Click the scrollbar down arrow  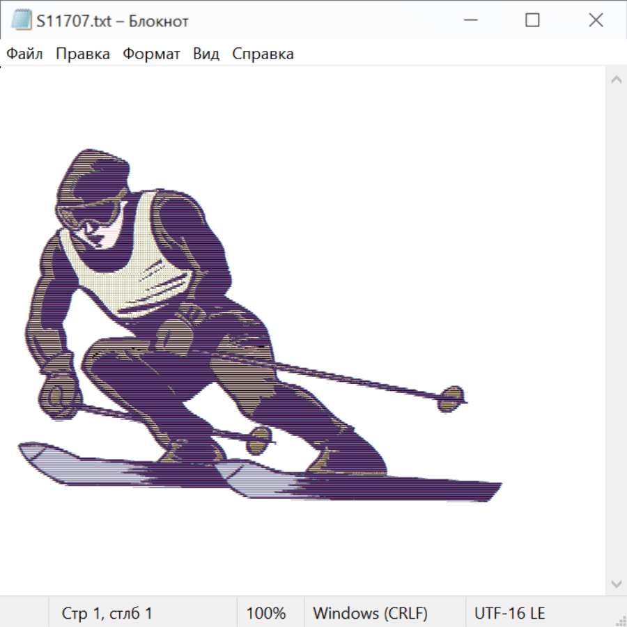tap(616, 583)
